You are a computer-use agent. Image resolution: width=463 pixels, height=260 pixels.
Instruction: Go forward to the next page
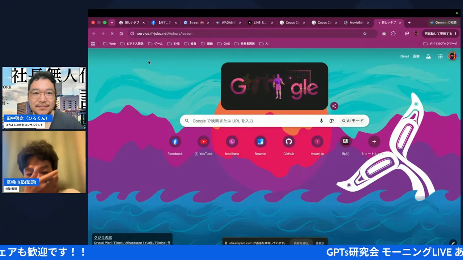(103, 34)
